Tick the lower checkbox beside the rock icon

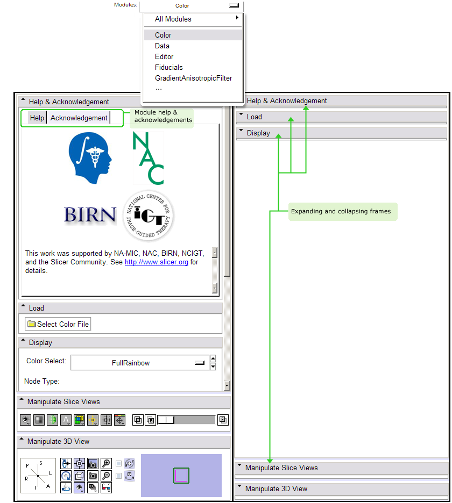tap(119, 476)
